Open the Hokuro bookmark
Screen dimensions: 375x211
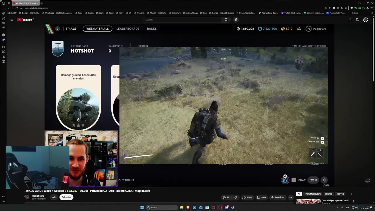coord(353,13)
